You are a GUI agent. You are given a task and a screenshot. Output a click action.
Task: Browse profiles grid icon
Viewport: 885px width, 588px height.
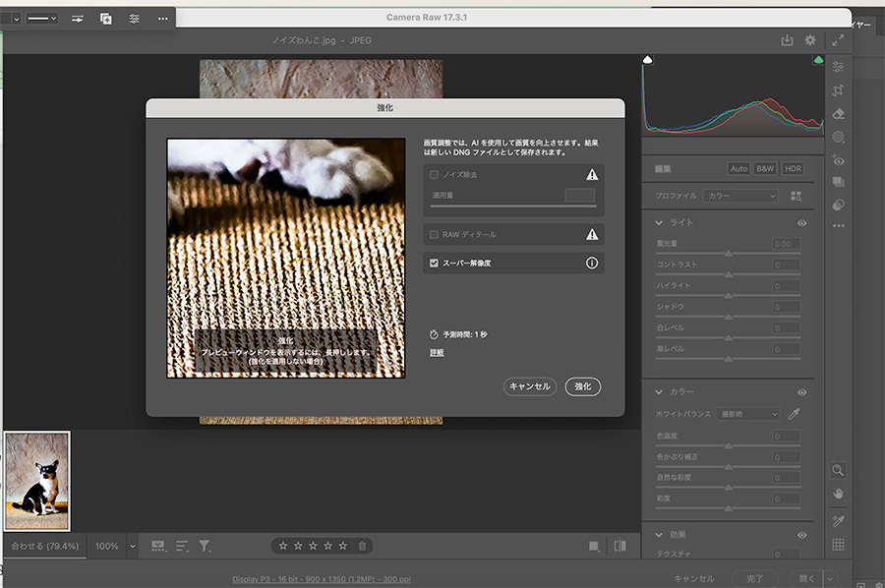tap(796, 196)
